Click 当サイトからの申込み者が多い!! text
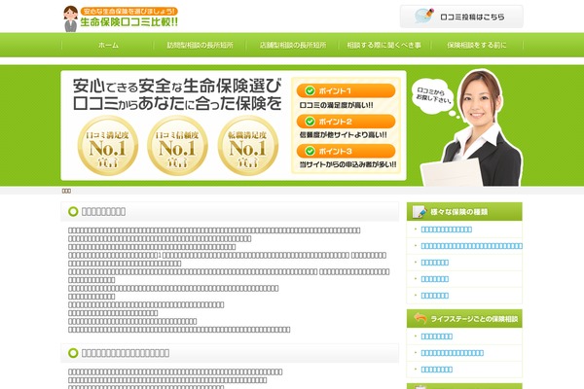Image resolution: width=584 pixels, height=389 pixels. click(347, 164)
